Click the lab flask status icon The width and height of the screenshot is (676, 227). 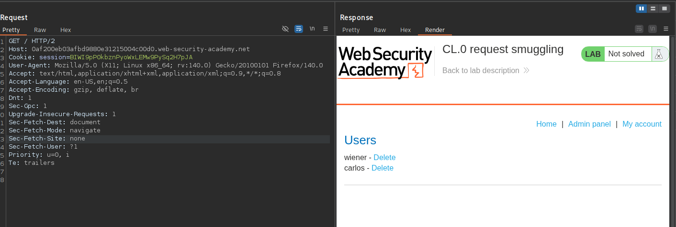[x=659, y=54]
